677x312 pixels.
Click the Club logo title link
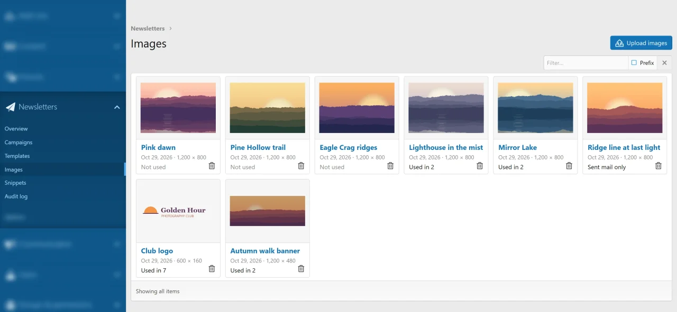point(157,251)
